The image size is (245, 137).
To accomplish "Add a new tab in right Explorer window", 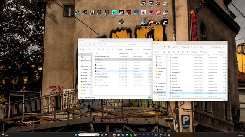I will coord(178,43).
